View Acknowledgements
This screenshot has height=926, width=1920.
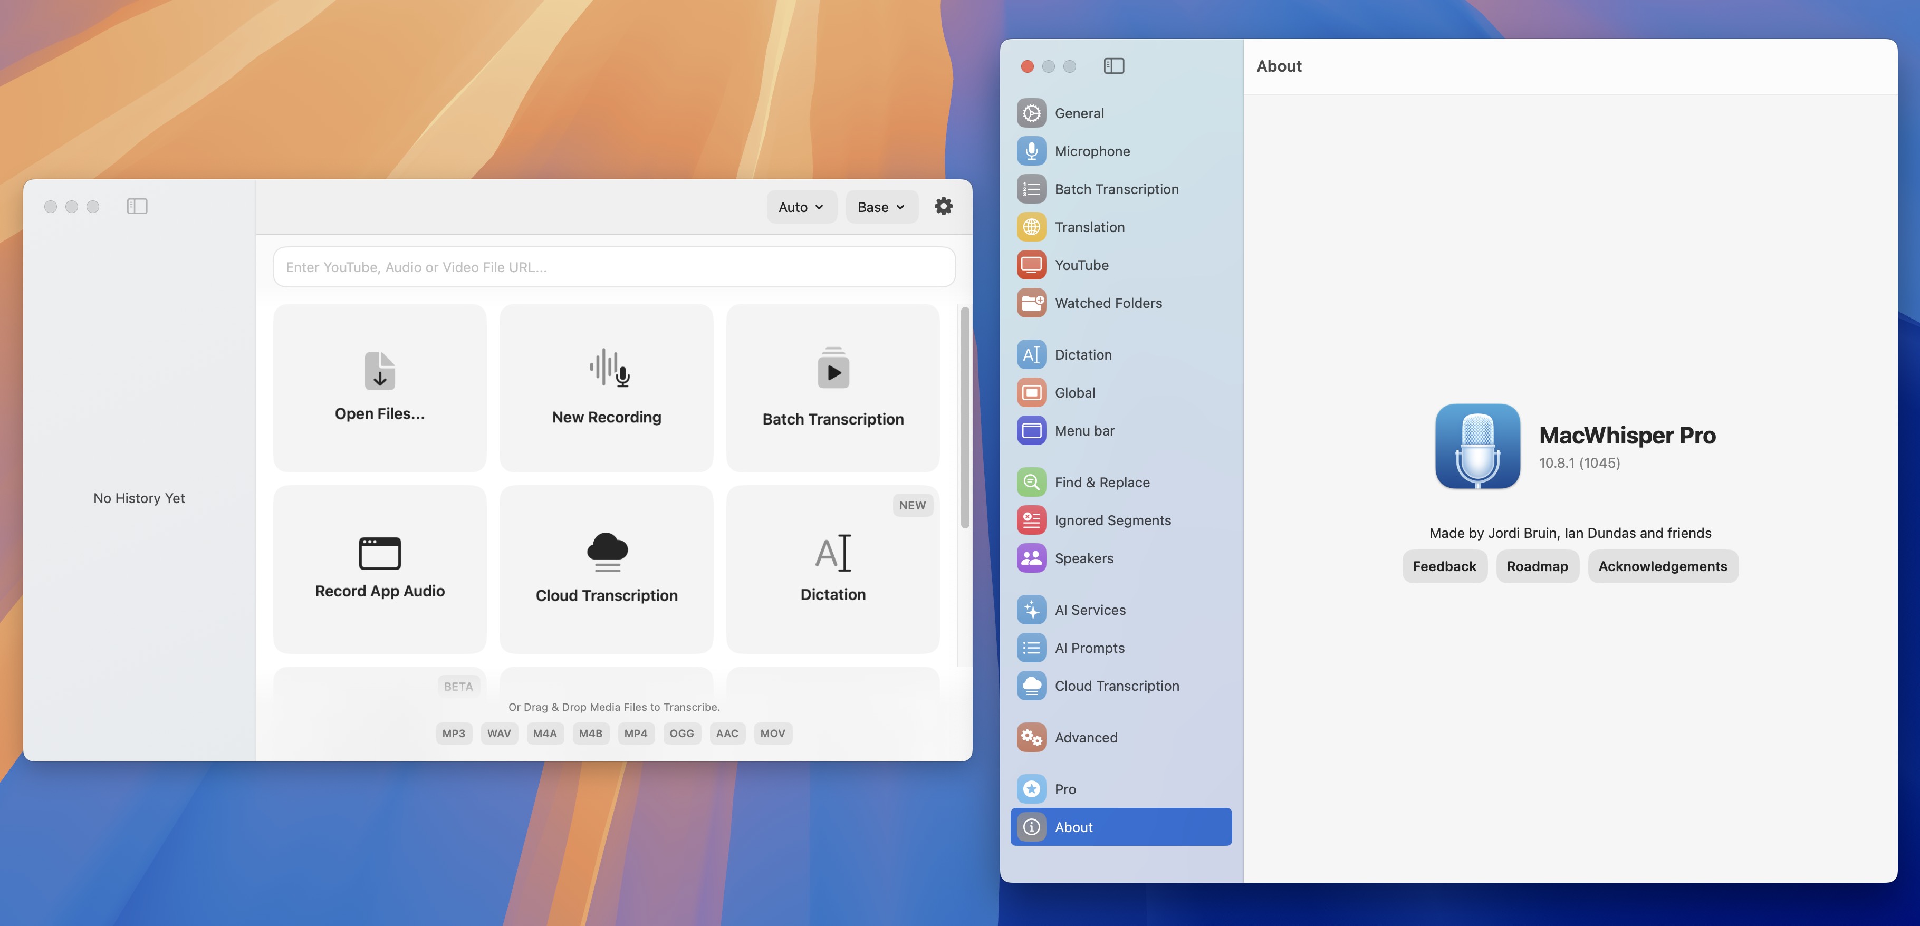(x=1663, y=566)
